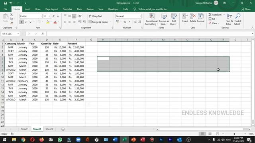Click the formula bar input field

(149, 33)
